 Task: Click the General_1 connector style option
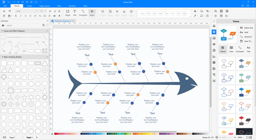(246, 37)
